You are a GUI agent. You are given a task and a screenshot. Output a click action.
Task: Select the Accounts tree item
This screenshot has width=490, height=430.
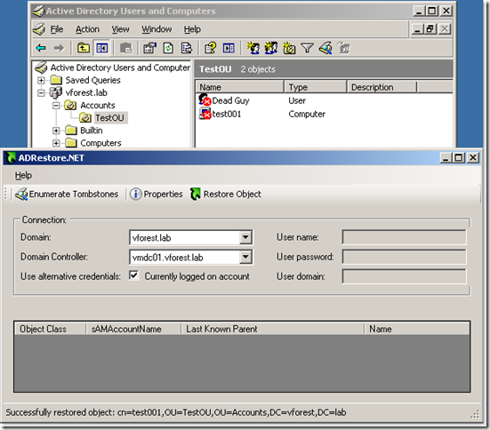[98, 106]
